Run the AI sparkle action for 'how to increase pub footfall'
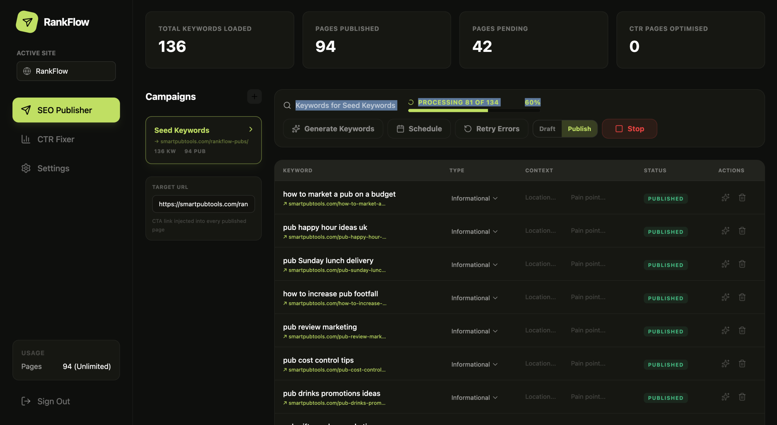777x425 pixels. tap(725, 297)
